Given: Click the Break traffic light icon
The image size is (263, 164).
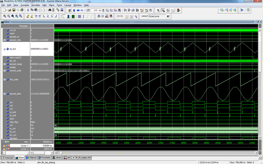Looking at the screenshot, I should [x=179, y=10].
